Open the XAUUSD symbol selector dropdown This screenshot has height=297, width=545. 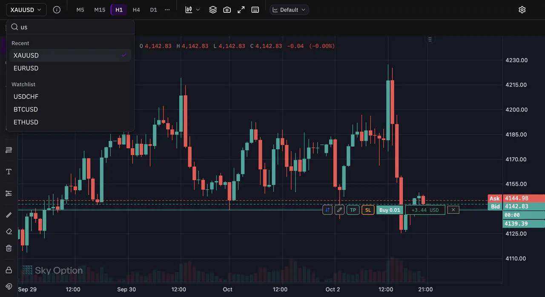[x=26, y=10]
